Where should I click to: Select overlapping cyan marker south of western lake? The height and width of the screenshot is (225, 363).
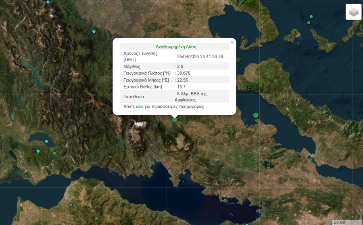[x=38, y=151]
